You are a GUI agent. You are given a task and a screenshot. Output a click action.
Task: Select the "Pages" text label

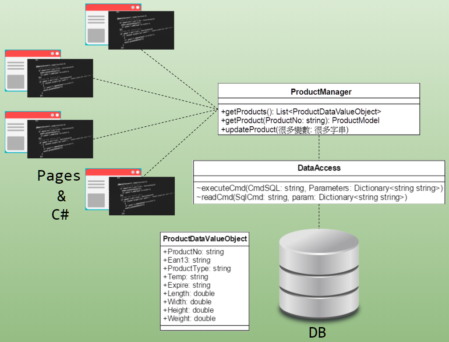(59, 176)
